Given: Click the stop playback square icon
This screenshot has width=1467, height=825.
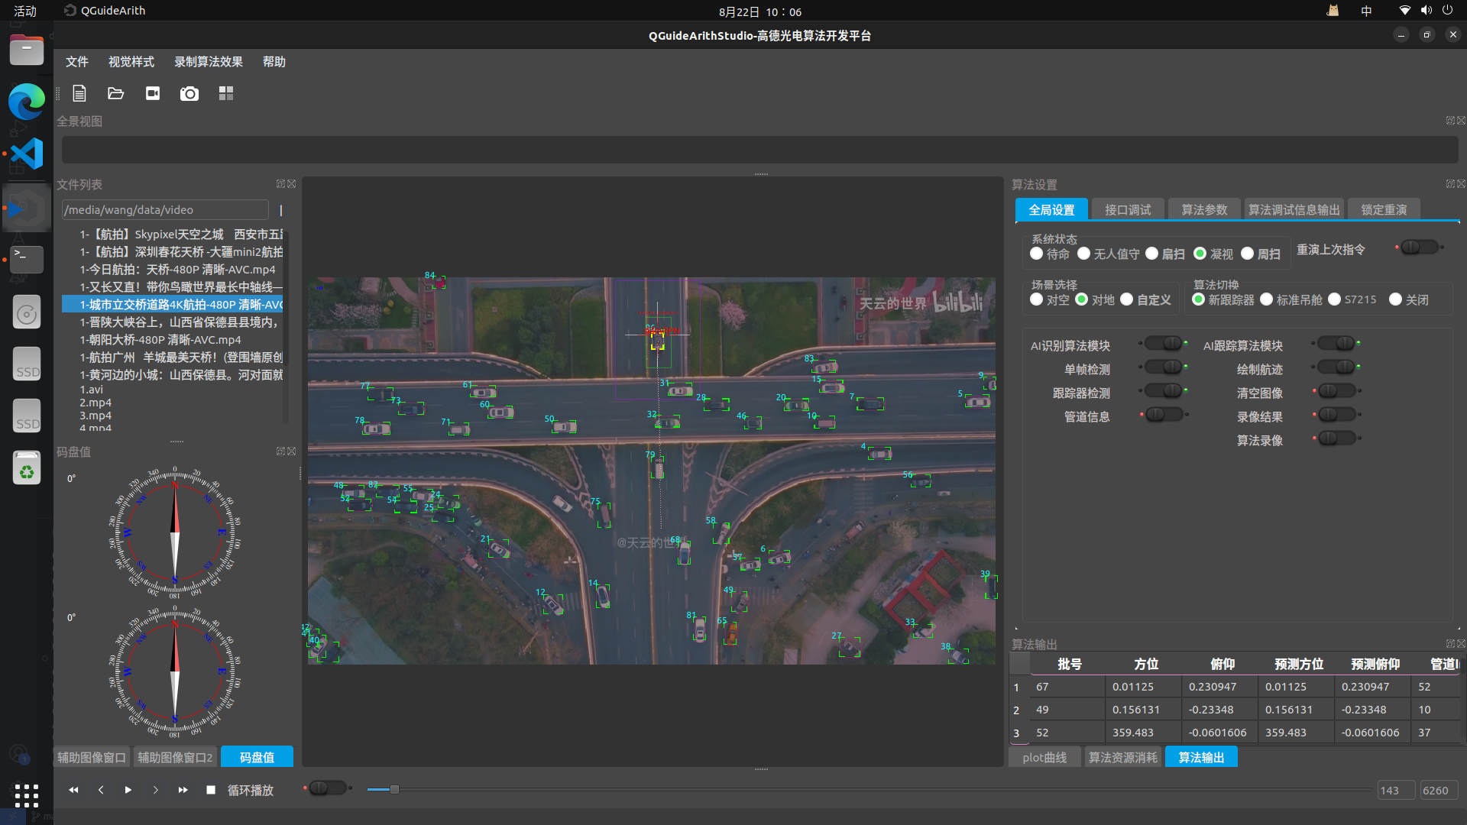Looking at the screenshot, I should [x=211, y=790].
